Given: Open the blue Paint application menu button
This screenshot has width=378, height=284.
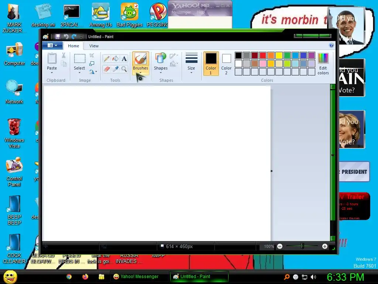Looking at the screenshot, I should tap(52, 45).
